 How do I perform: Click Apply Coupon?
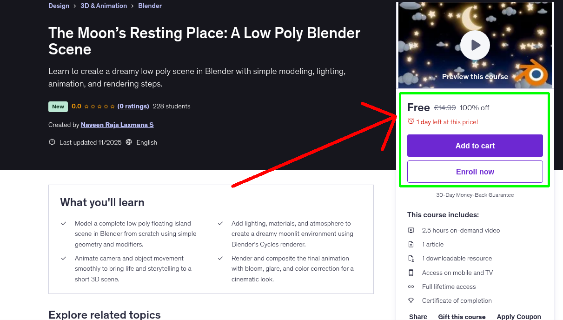click(518, 316)
